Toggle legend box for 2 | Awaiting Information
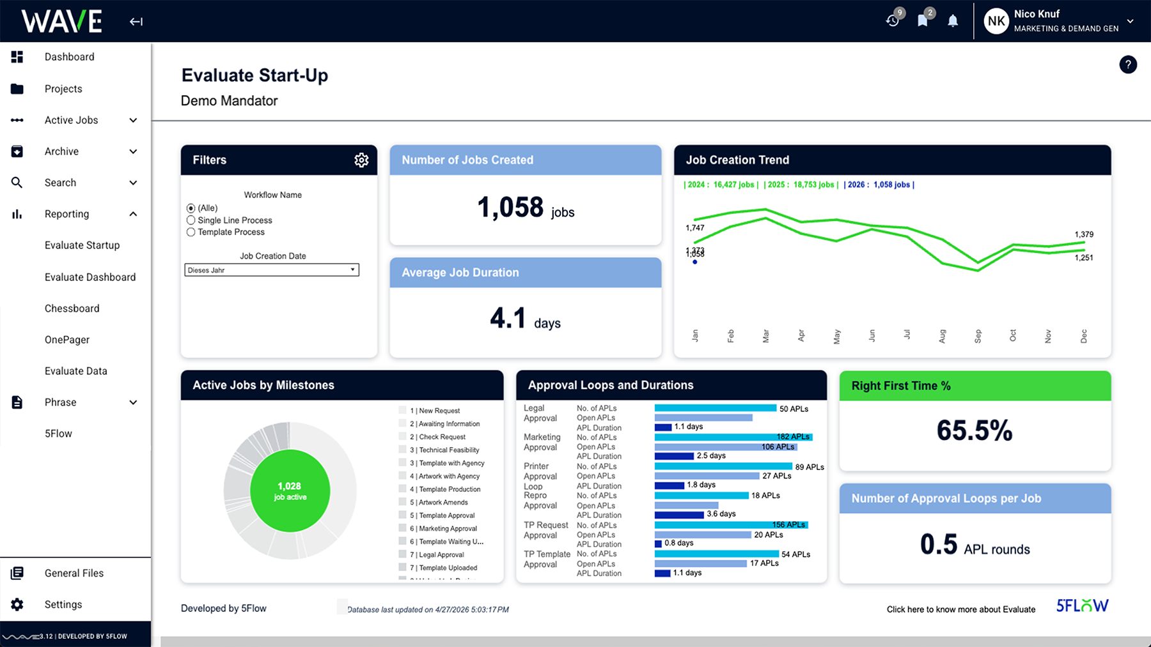 (x=402, y=423)
